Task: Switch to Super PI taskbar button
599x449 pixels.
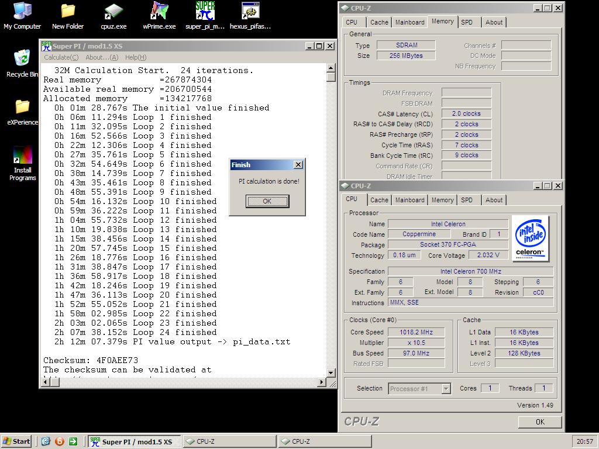Action: [135, 441]
